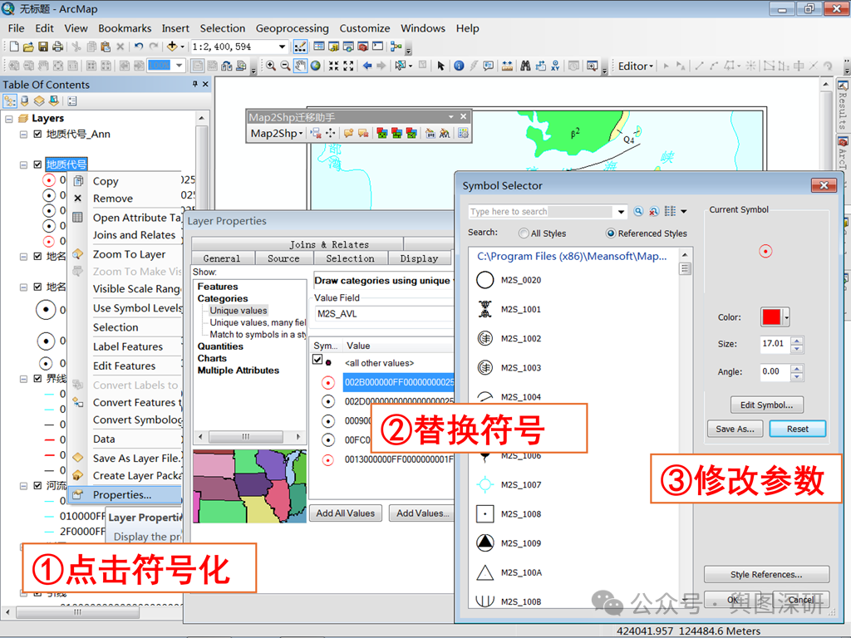Viewport: 851px width, 638px height.
Task: Click the Add All Values button
Action: point(345,513)
